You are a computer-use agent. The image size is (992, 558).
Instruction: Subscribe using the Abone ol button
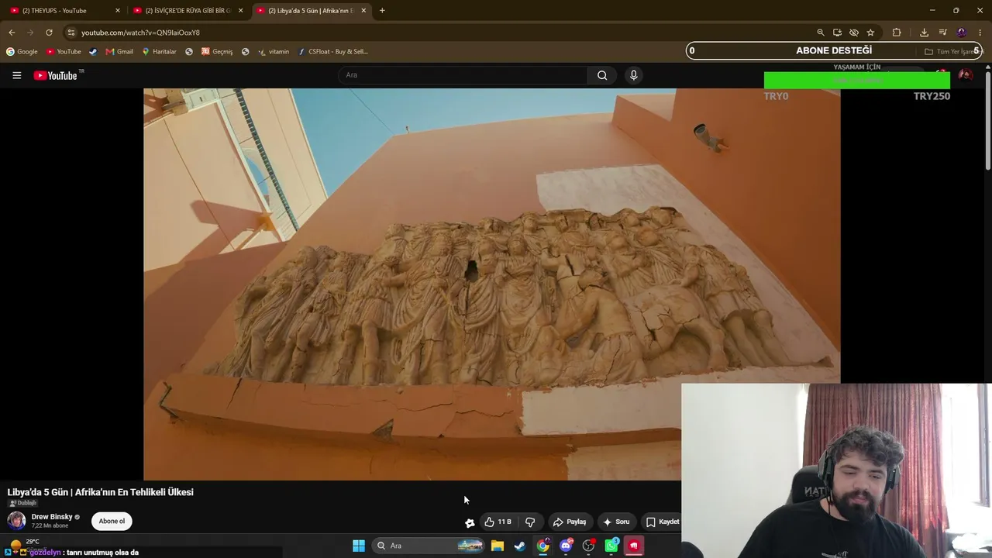112,521
